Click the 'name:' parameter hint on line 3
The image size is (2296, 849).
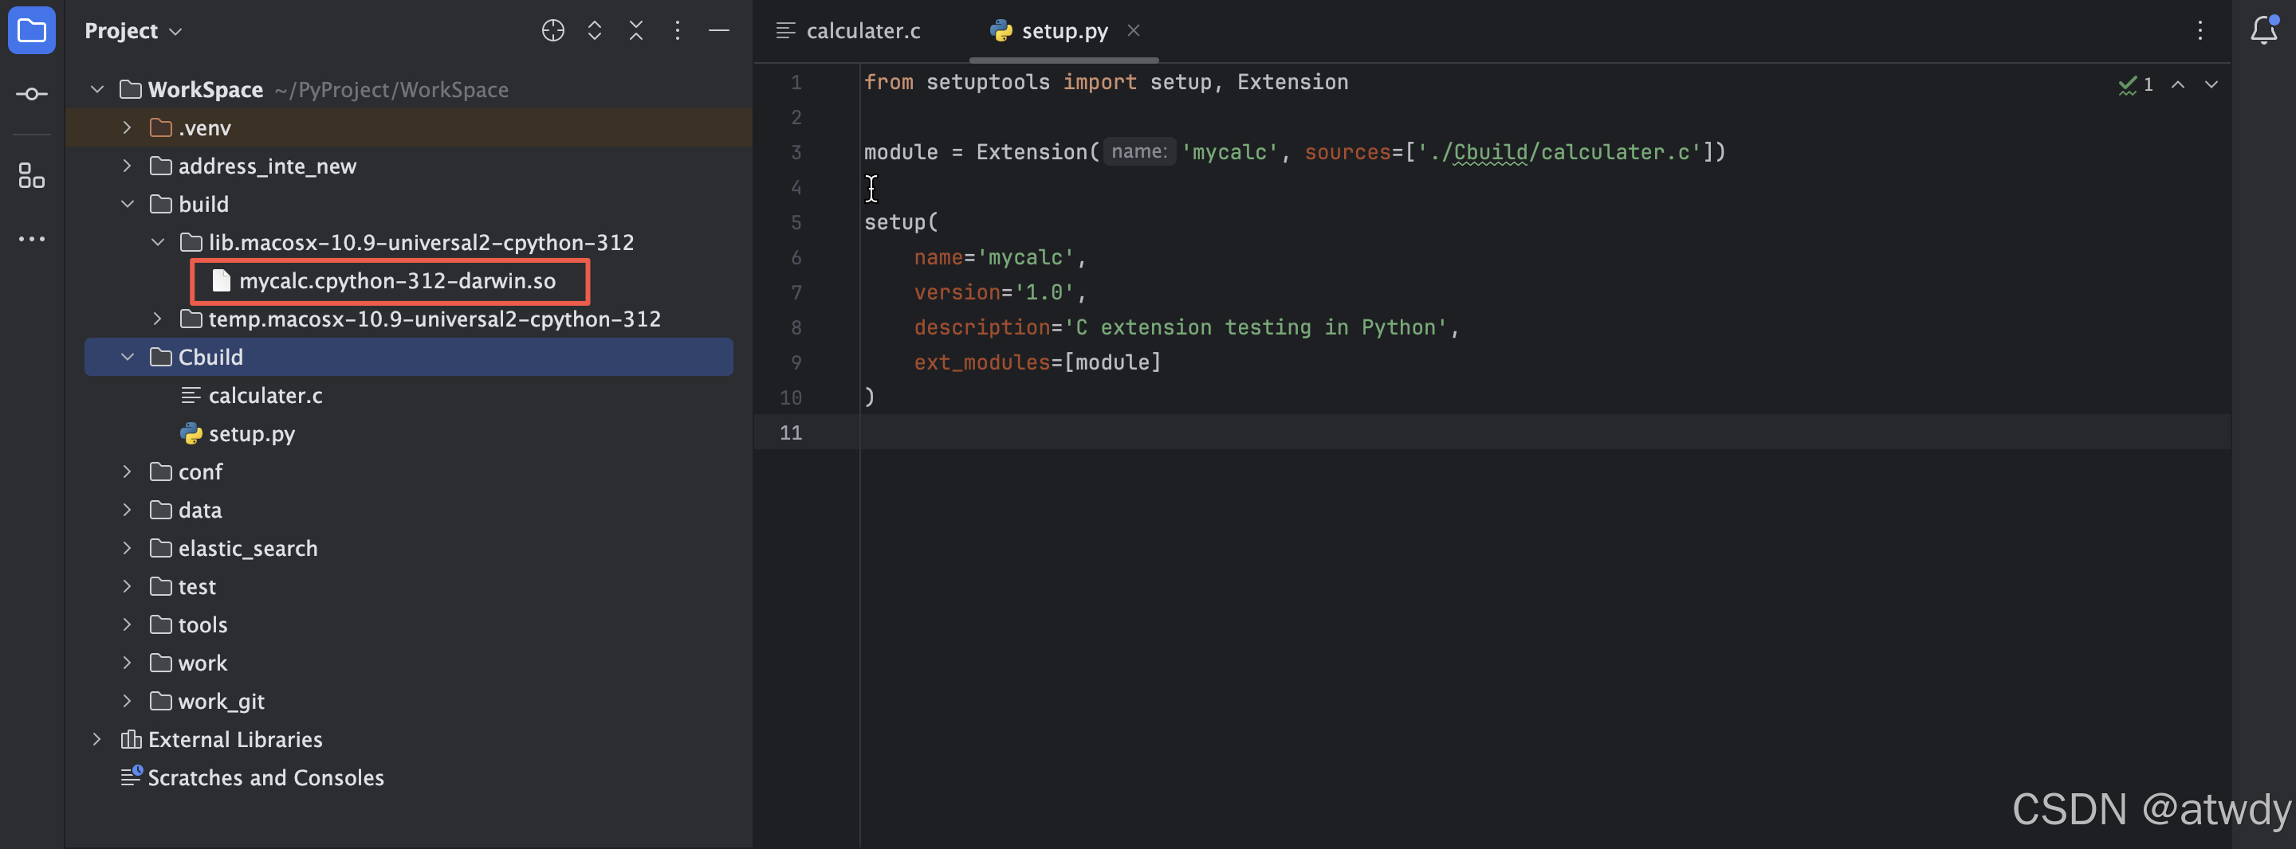[1139, 152]
